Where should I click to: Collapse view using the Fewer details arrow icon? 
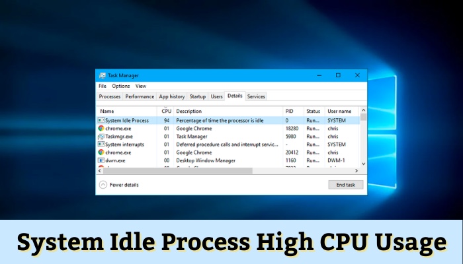(x=103, y=185)
